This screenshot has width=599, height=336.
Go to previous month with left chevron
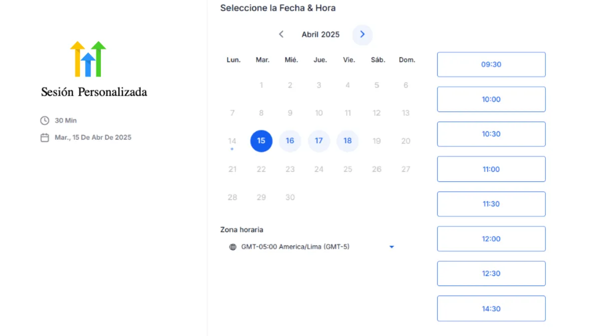281,34
